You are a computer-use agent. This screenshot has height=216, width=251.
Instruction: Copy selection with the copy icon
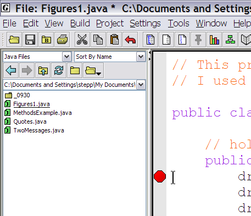click(98, 40)
